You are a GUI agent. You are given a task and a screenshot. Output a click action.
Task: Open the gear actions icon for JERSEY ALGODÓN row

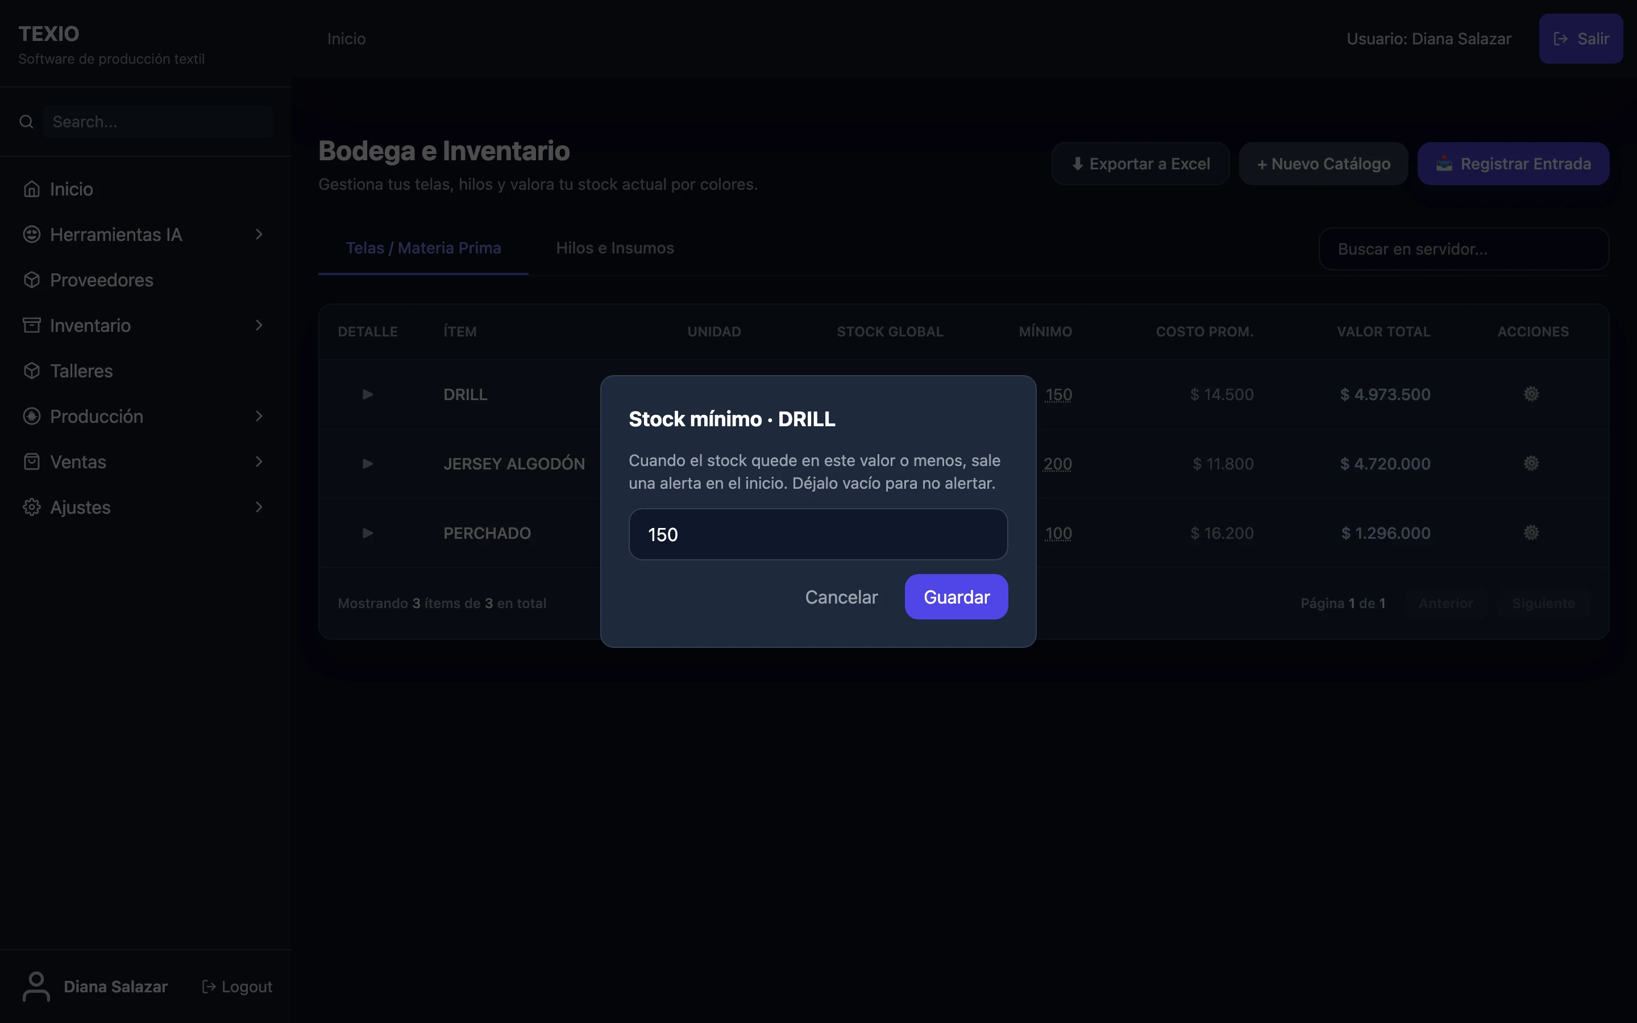[1531, 463]
